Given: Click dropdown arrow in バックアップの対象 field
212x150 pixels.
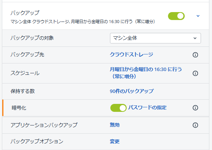Looking at the screenshot, I should pos(195,38).
